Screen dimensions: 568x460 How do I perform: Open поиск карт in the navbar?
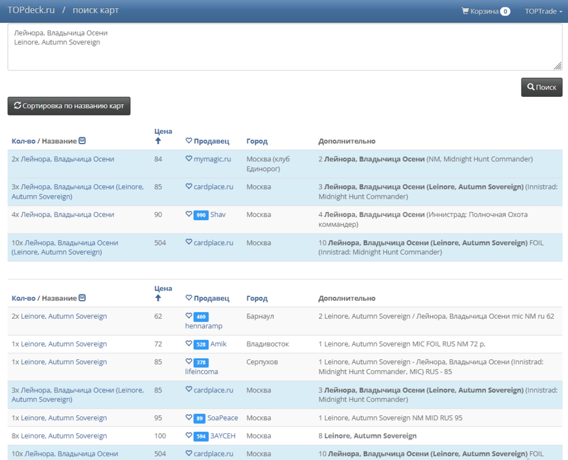96,10
